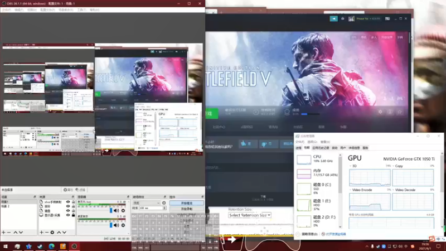Open Video Encode engine dropdown
Screen dimensions: 446x251
350,190
